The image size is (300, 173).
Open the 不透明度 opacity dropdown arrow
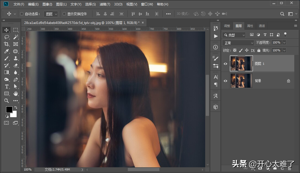click(x=284, y=43)
